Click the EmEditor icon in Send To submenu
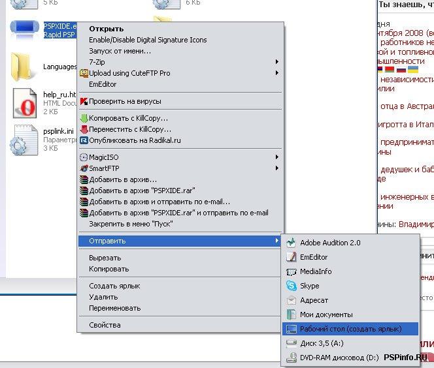The width and height of the screenshot is (434, 368). pos(292,257)
